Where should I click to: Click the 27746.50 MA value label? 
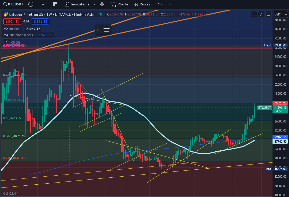tap(280, 142)
